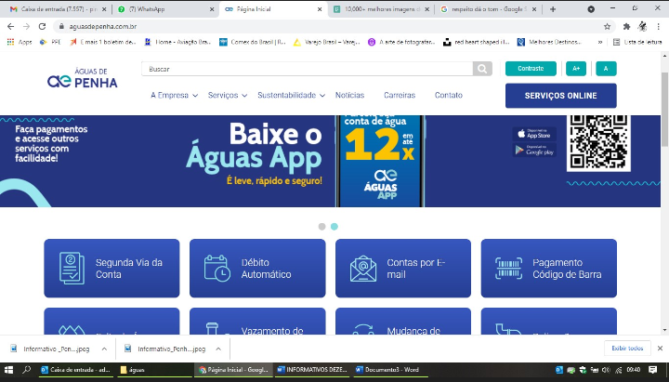Viewport: 669px width, 382px height.
Task: Open Apps bookmarks shortcut
Action: (x=20, y=42)
